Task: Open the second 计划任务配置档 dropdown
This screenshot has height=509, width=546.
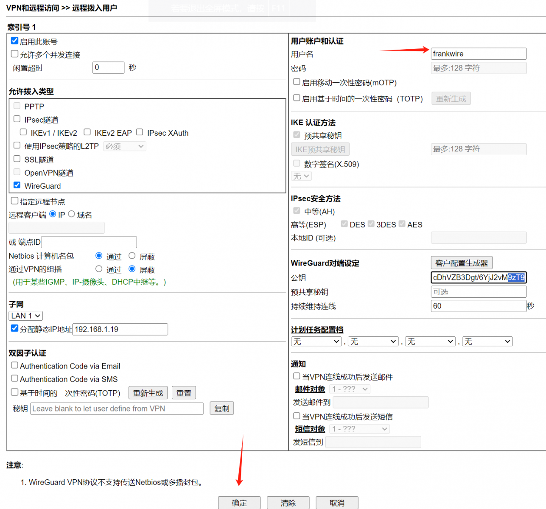Action: [x=373, y=341]
